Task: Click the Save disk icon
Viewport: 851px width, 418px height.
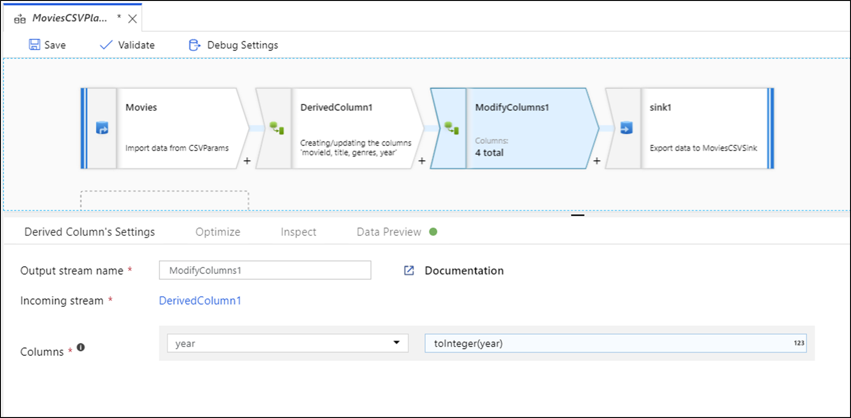Action: [x=35, y=45]
